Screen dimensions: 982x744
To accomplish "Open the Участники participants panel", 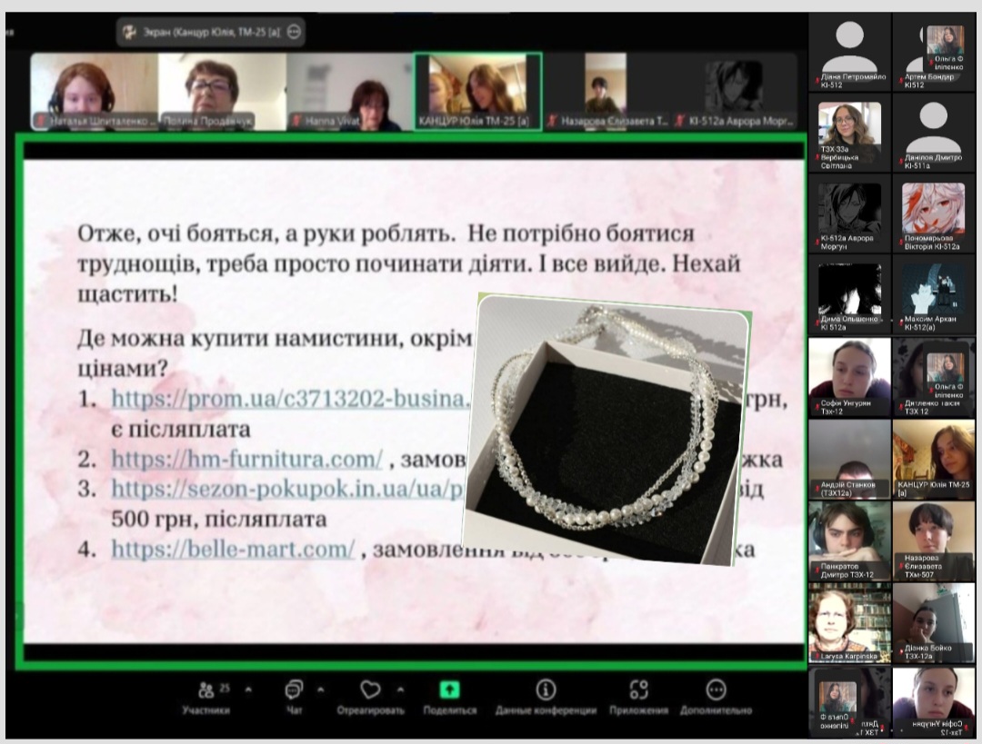I will (206, 698).
